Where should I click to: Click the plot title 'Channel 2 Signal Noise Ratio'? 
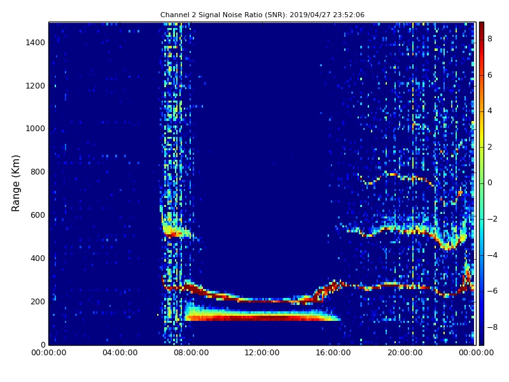[262, 15]
